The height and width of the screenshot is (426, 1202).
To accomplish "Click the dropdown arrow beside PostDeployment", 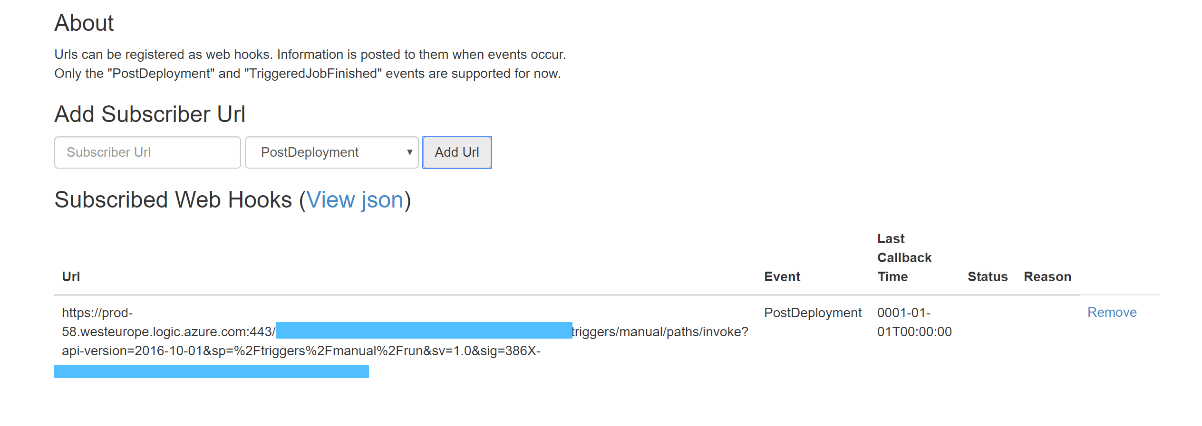I will point(409,152).
